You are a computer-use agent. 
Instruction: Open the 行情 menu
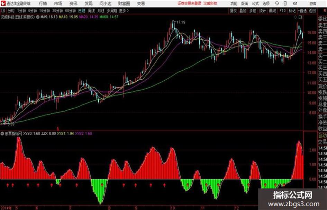pos(43,3)
